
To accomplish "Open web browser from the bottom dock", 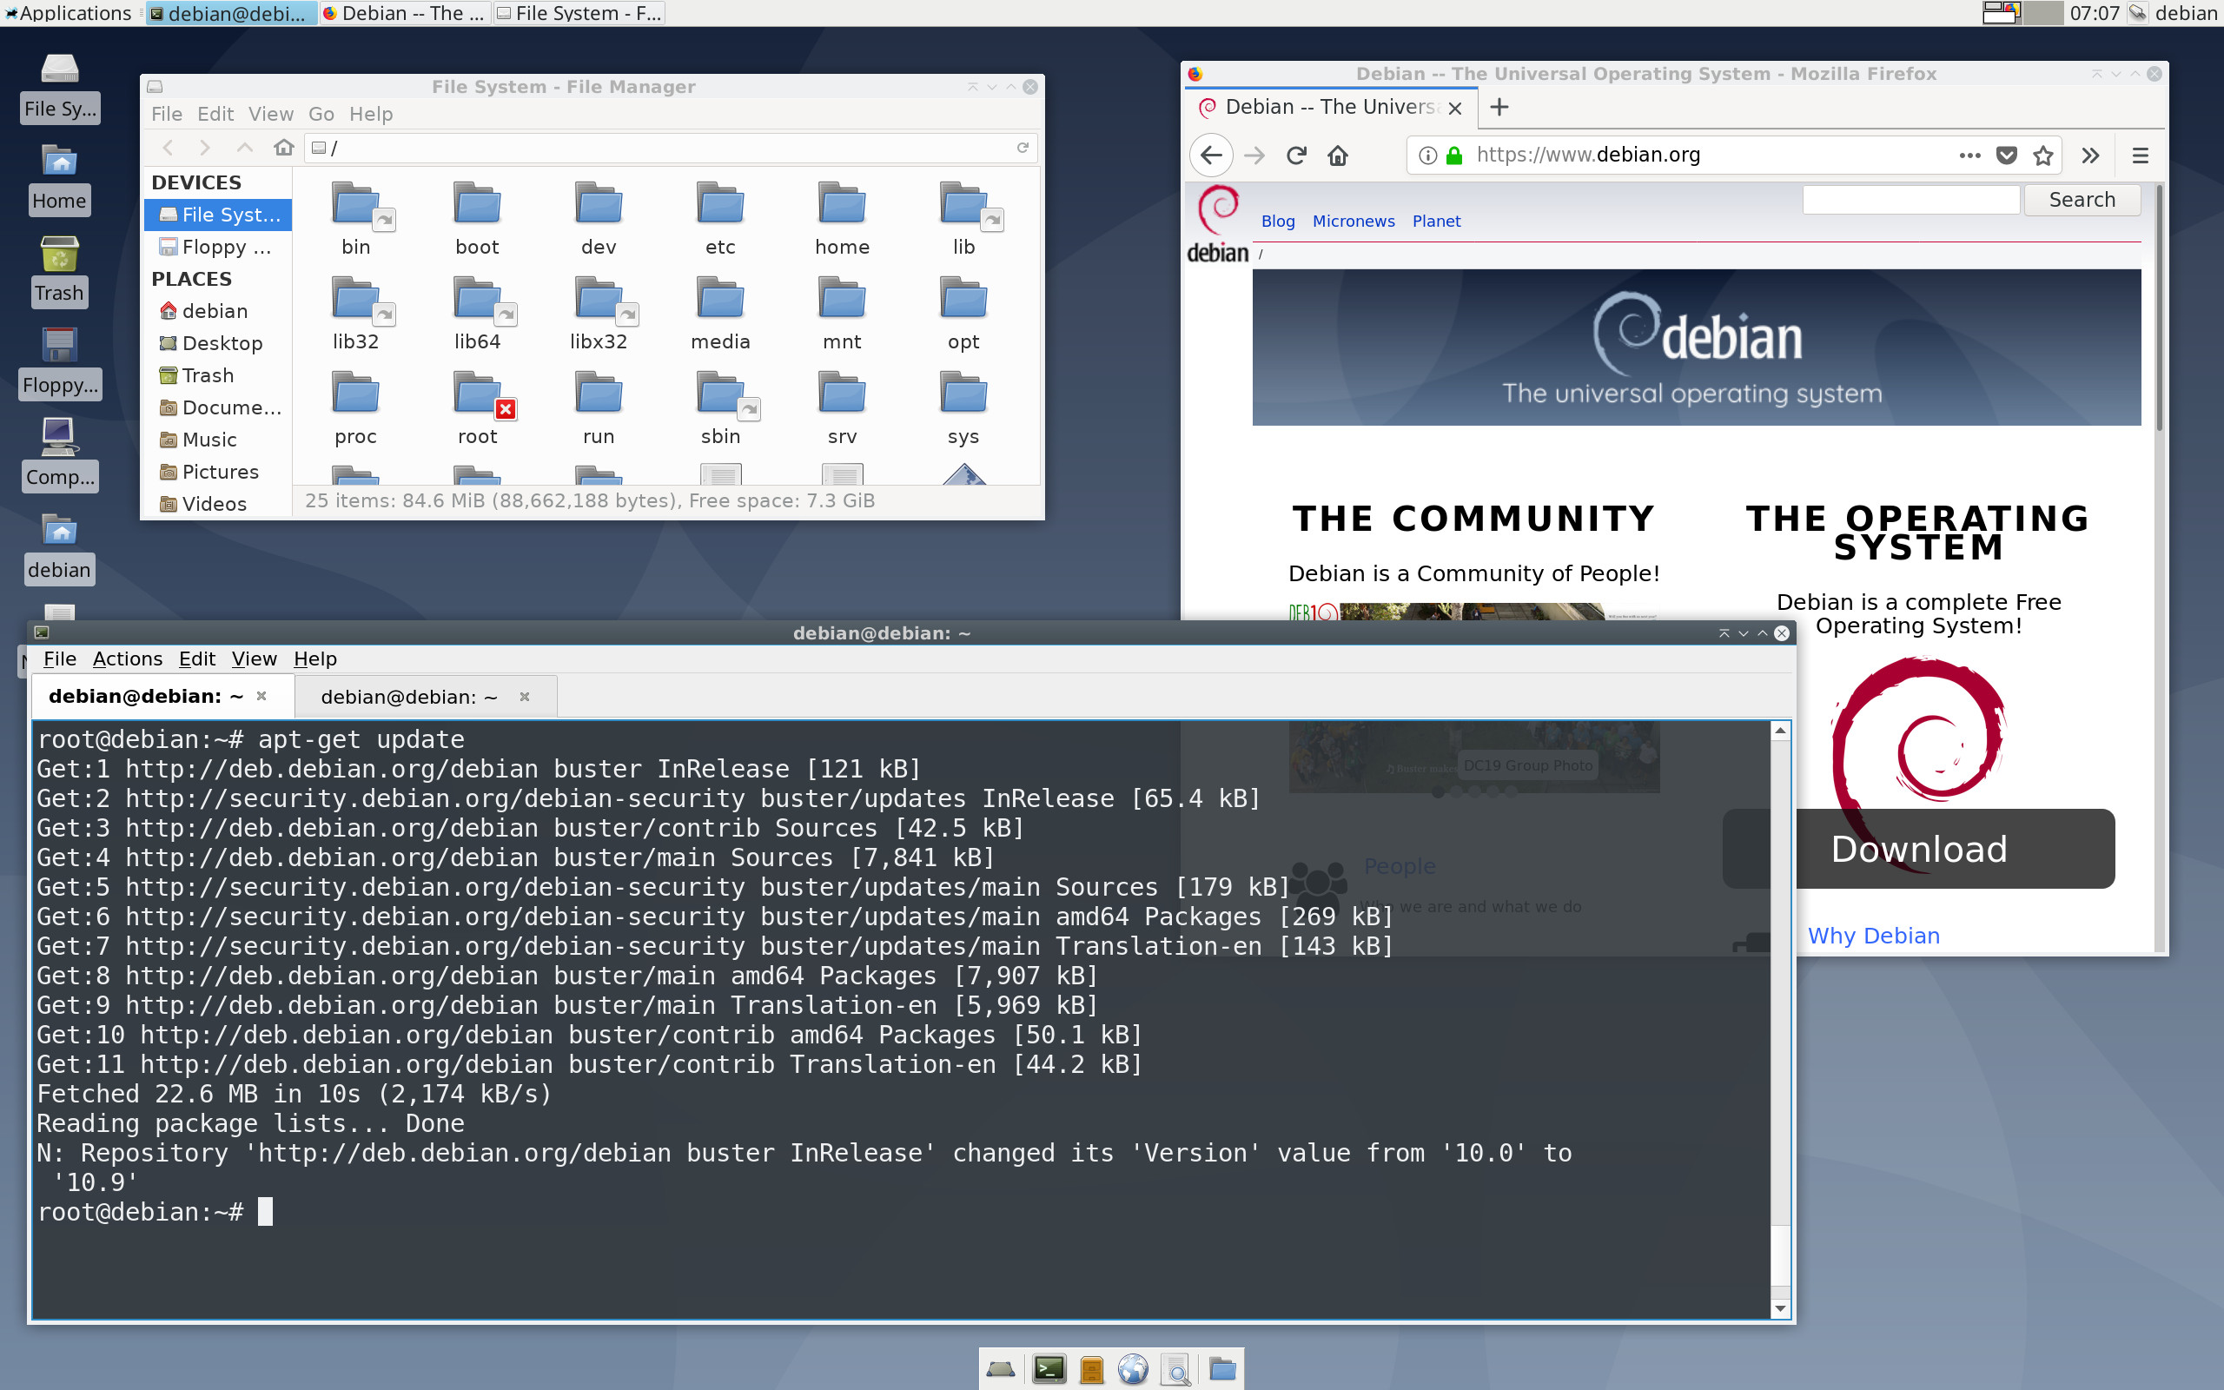I will click(x=1133, y=1369).
